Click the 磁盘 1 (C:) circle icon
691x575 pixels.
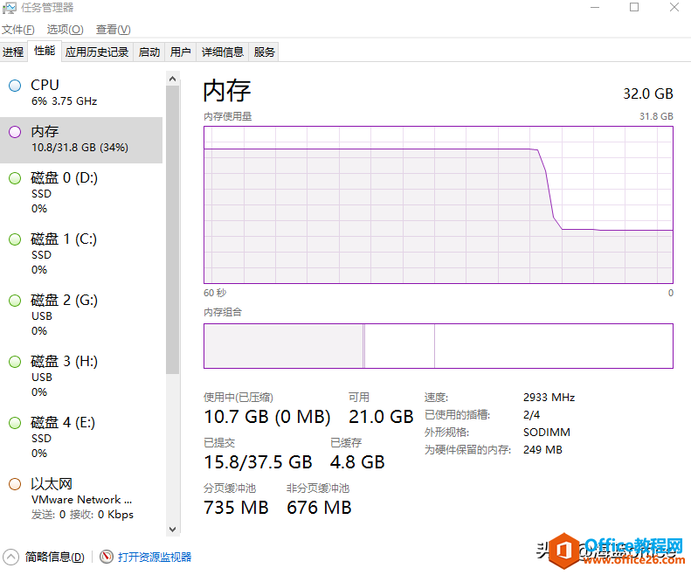tap(14, 239)
